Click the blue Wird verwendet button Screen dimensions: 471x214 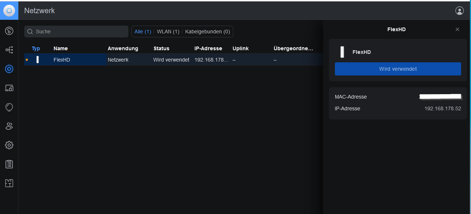pyautogui.click(x=398, y=69)
